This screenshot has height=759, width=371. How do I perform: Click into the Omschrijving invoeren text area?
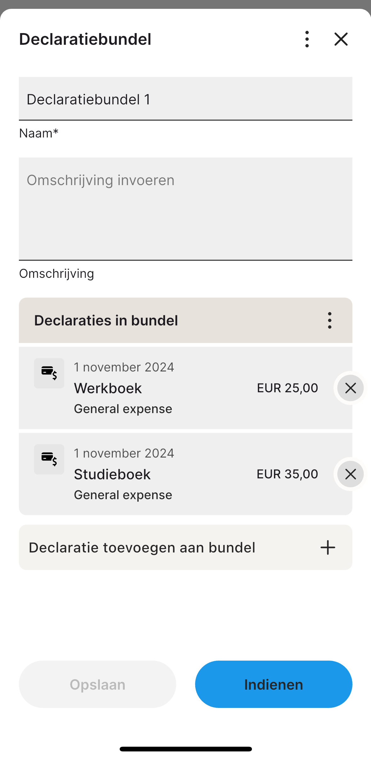pos(185,209)
